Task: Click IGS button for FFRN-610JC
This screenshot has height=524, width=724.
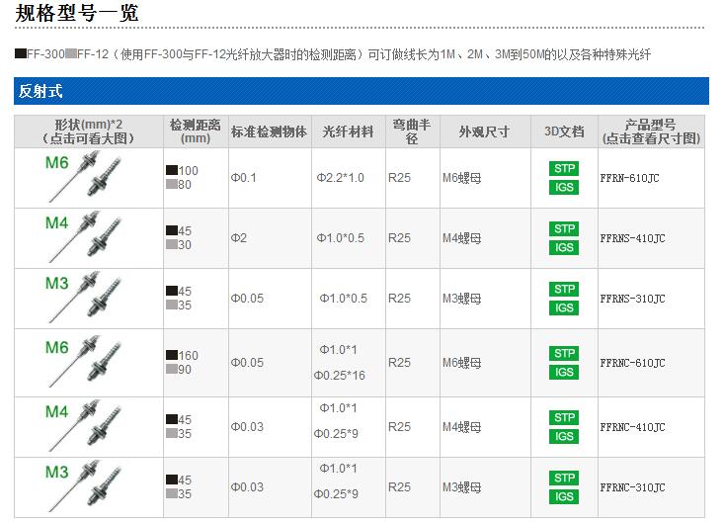Action: [x=564, y=187]
